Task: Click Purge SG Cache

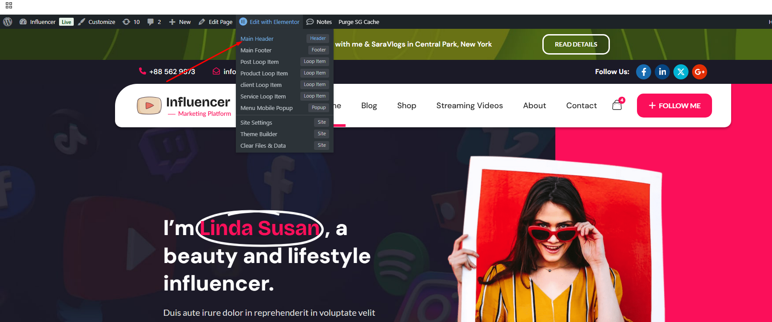Action: pos(359,22)
